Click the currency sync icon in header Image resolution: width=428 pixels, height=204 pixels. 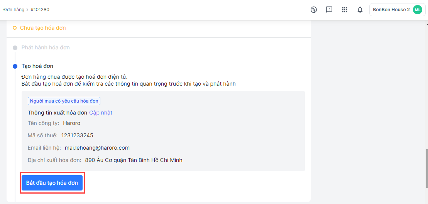314,10
